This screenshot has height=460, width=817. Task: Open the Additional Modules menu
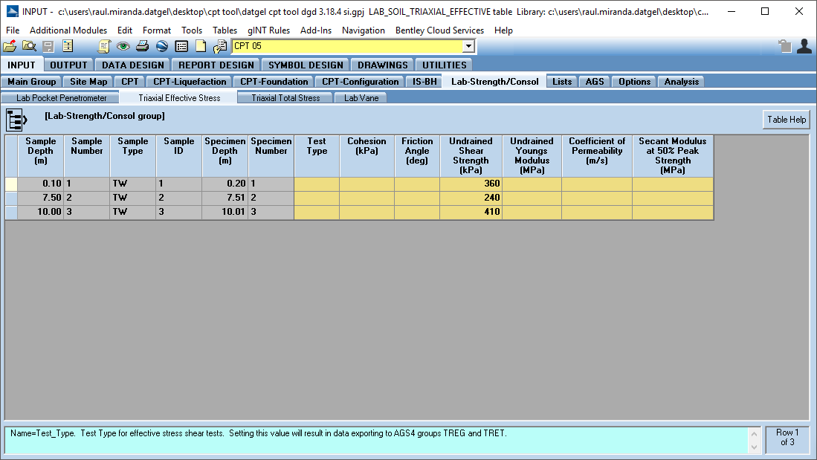point(68,30)
